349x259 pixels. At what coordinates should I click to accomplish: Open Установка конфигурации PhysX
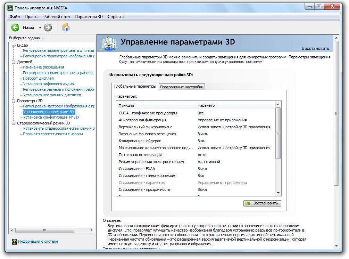click(51, 117)
